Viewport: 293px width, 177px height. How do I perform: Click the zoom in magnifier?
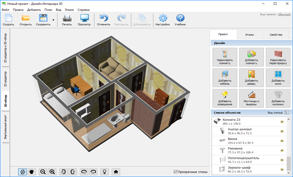[x=52, y=172]
